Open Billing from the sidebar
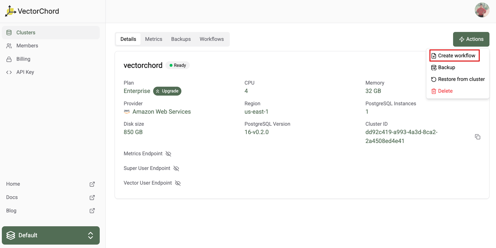This screenshot has width=496, height=248. pyautogui.click(x=23, y=59)
